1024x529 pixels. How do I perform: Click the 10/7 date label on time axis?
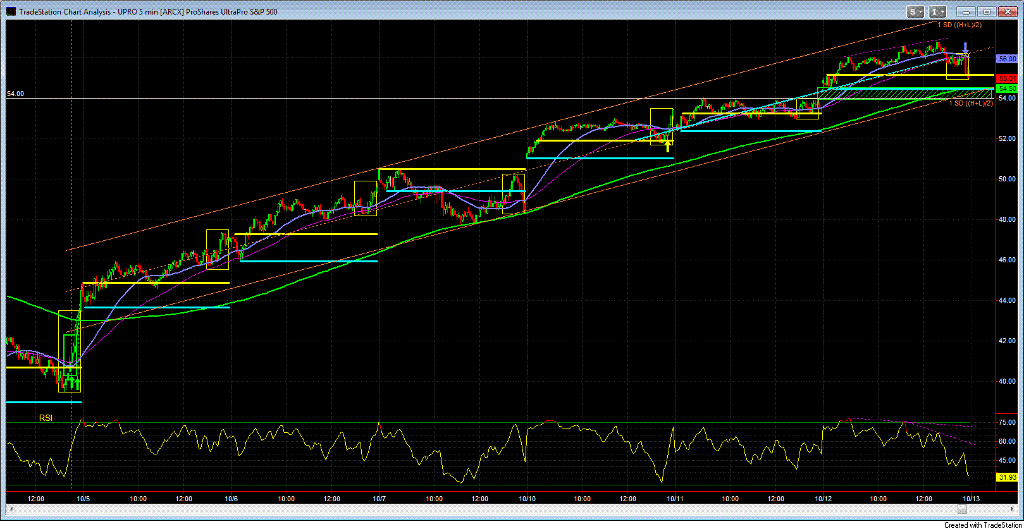point(379,499)
